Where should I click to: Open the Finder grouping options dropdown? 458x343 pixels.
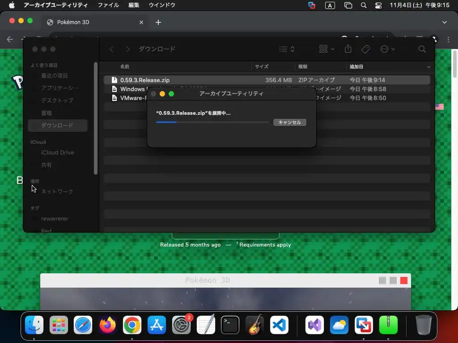pyautogui.click(x=327, y=49)
